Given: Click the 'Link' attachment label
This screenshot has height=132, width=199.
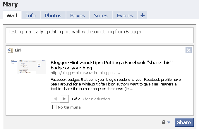Looking at the screenshot, I should (x=18, y=50).
